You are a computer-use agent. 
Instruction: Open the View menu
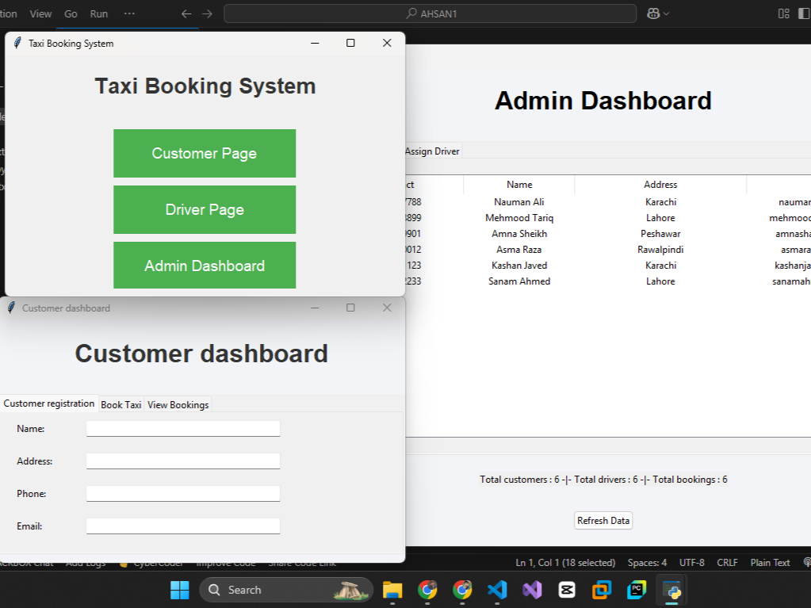40,13
